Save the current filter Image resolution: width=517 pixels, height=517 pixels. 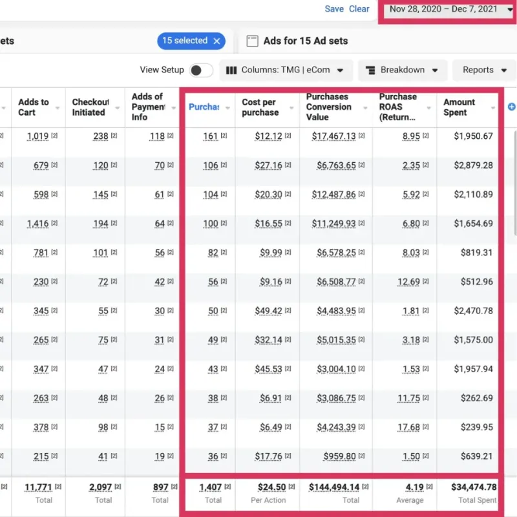(x=334, y=9)
